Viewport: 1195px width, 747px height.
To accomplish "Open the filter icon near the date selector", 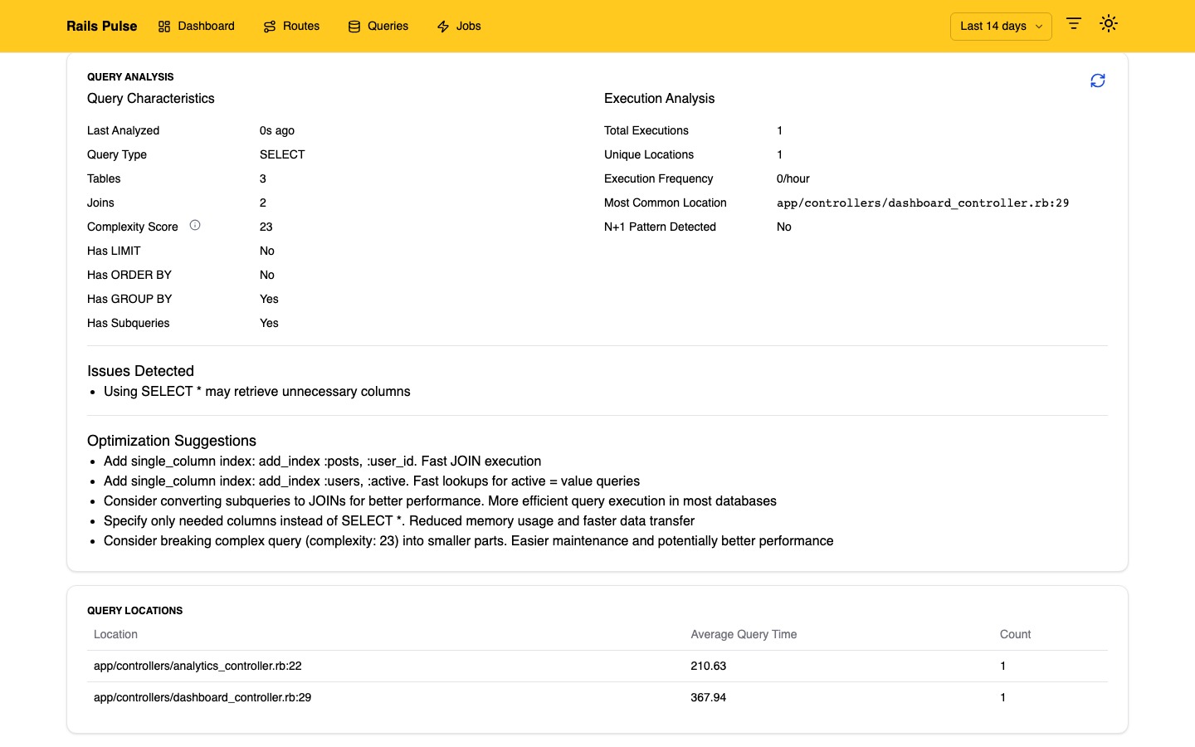I will click(x=1073, y=24).
